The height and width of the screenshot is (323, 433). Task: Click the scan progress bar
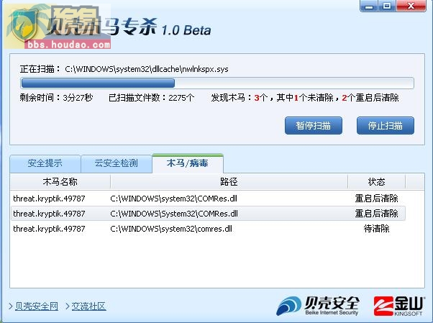coord(217,83)
